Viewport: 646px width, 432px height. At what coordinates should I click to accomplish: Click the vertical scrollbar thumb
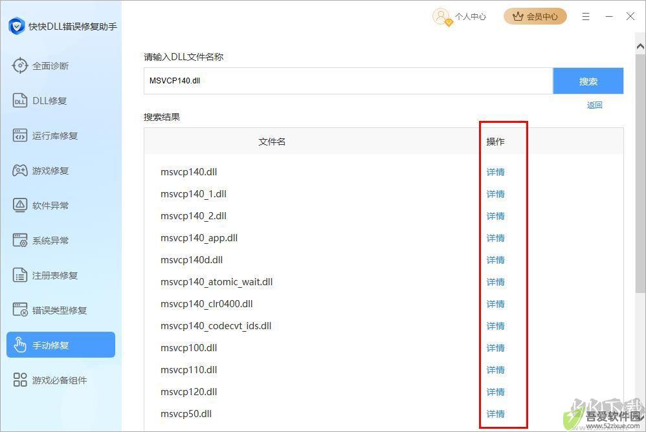pos(640,173)
